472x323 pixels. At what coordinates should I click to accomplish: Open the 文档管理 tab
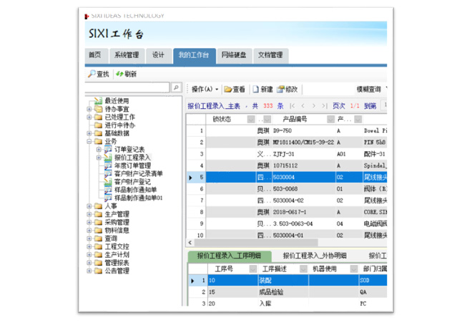[270, 55]
